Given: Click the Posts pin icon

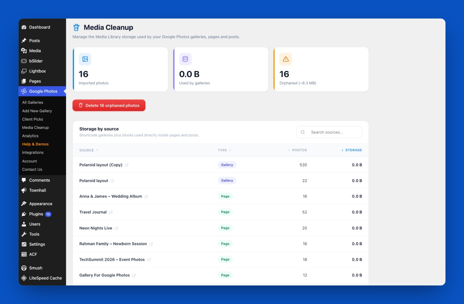Looking at the screenshot, I should (24, 41).
